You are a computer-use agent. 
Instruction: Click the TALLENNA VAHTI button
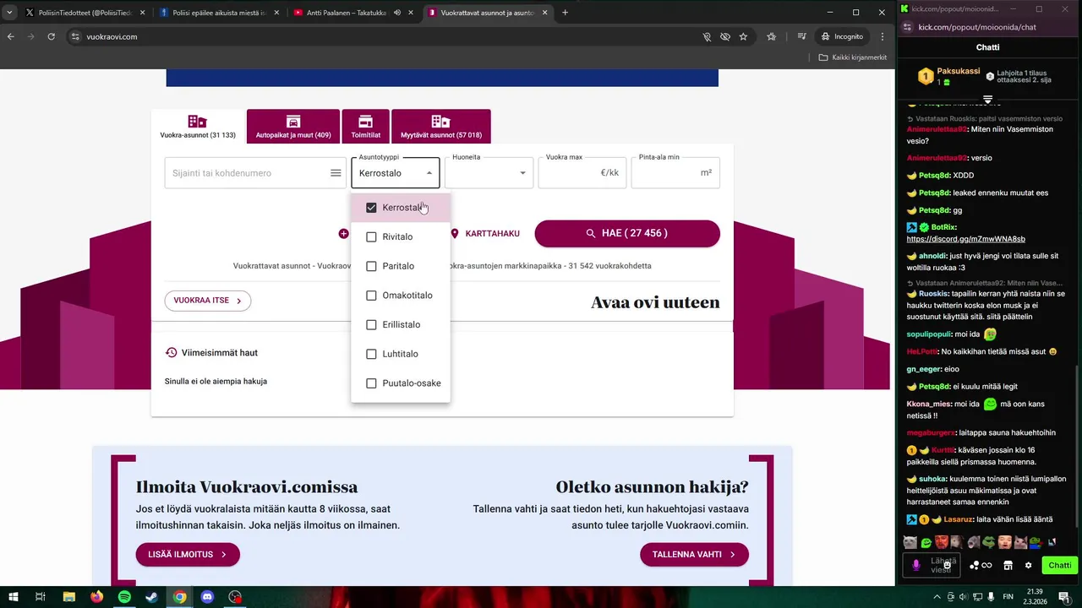coord(694,555)
